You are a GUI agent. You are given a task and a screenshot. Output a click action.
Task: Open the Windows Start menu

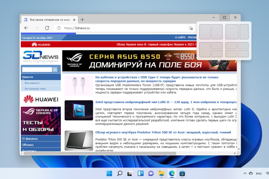pos(109,174)
